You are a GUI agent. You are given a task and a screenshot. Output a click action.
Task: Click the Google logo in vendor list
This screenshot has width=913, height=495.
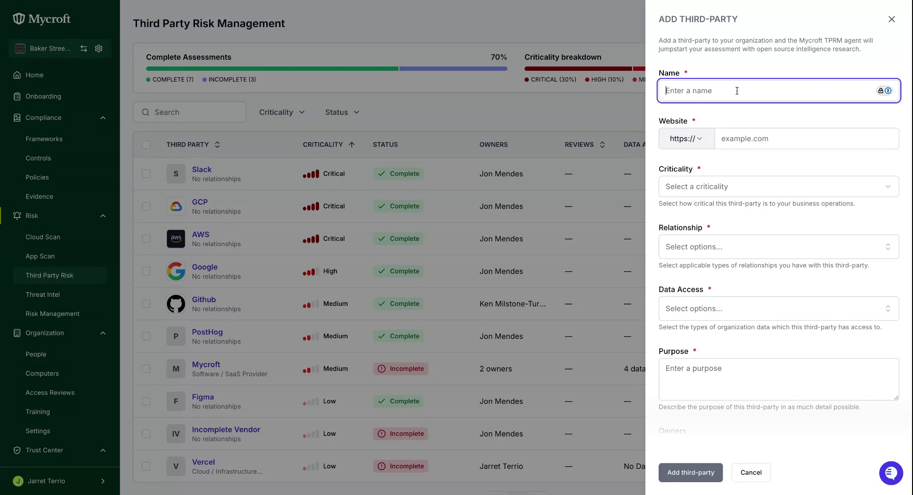[x=176, y=271]
